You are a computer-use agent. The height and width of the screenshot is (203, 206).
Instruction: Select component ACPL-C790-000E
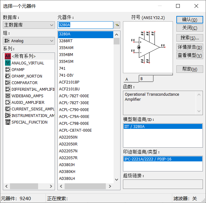coord(86,110)
